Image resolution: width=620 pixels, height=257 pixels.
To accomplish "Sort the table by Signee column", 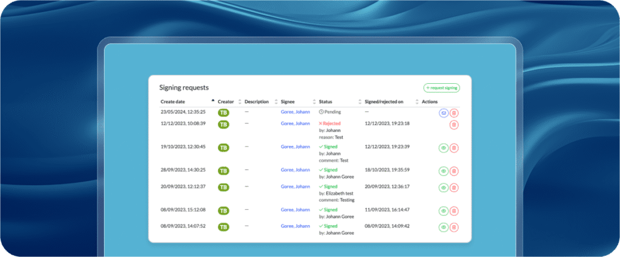I will (289, 101).
